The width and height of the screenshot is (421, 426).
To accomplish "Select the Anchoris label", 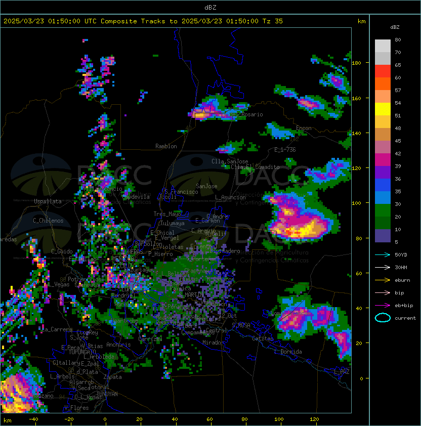I will (118, 345).
